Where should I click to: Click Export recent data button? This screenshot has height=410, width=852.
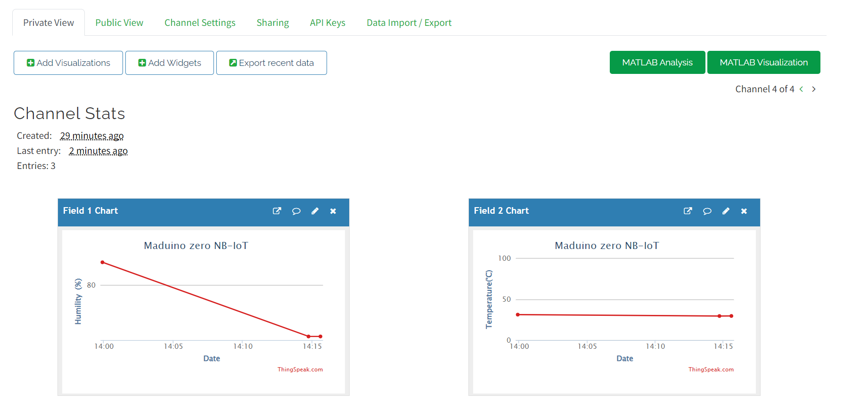(271, 63)
